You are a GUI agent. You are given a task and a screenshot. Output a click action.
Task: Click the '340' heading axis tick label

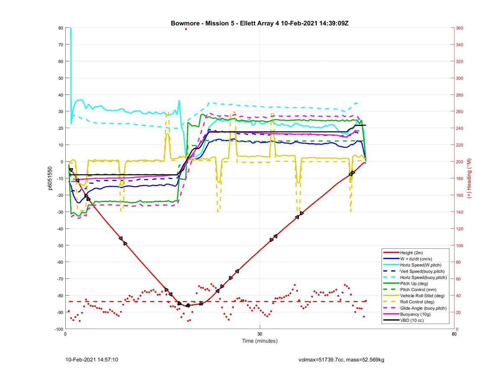click(460, 45)
